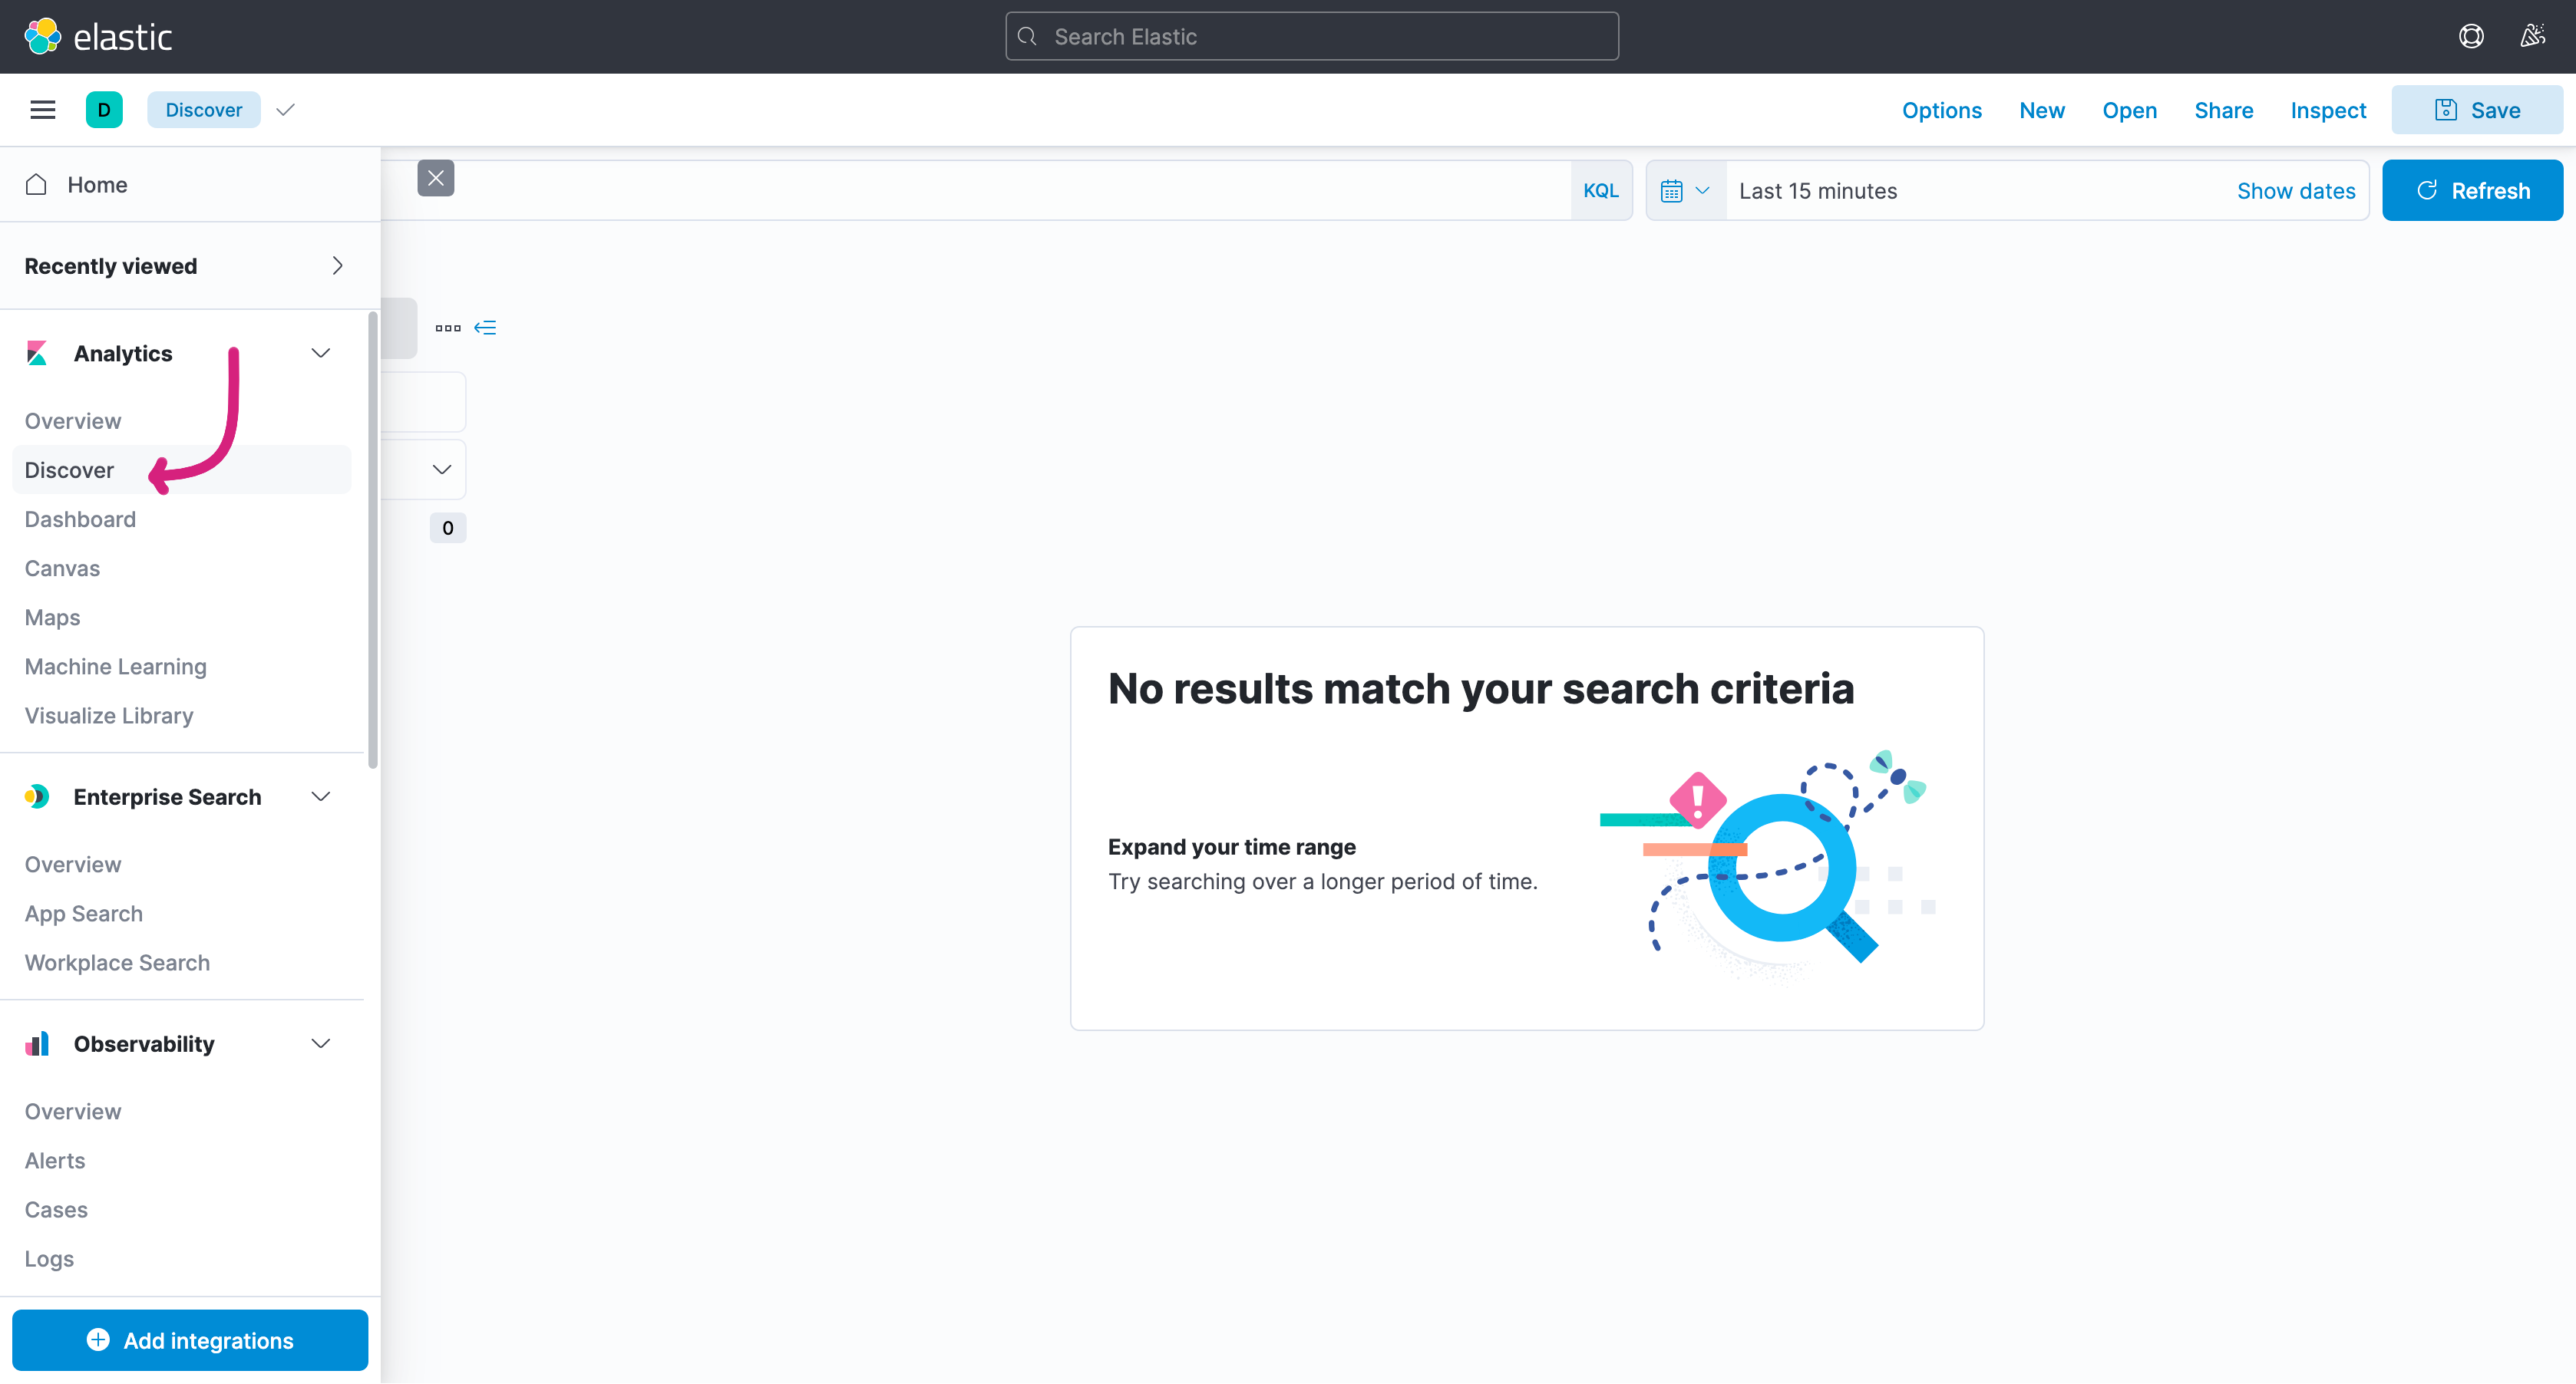
Task: Click the Add integrations button
Action: coord(190,1341)
